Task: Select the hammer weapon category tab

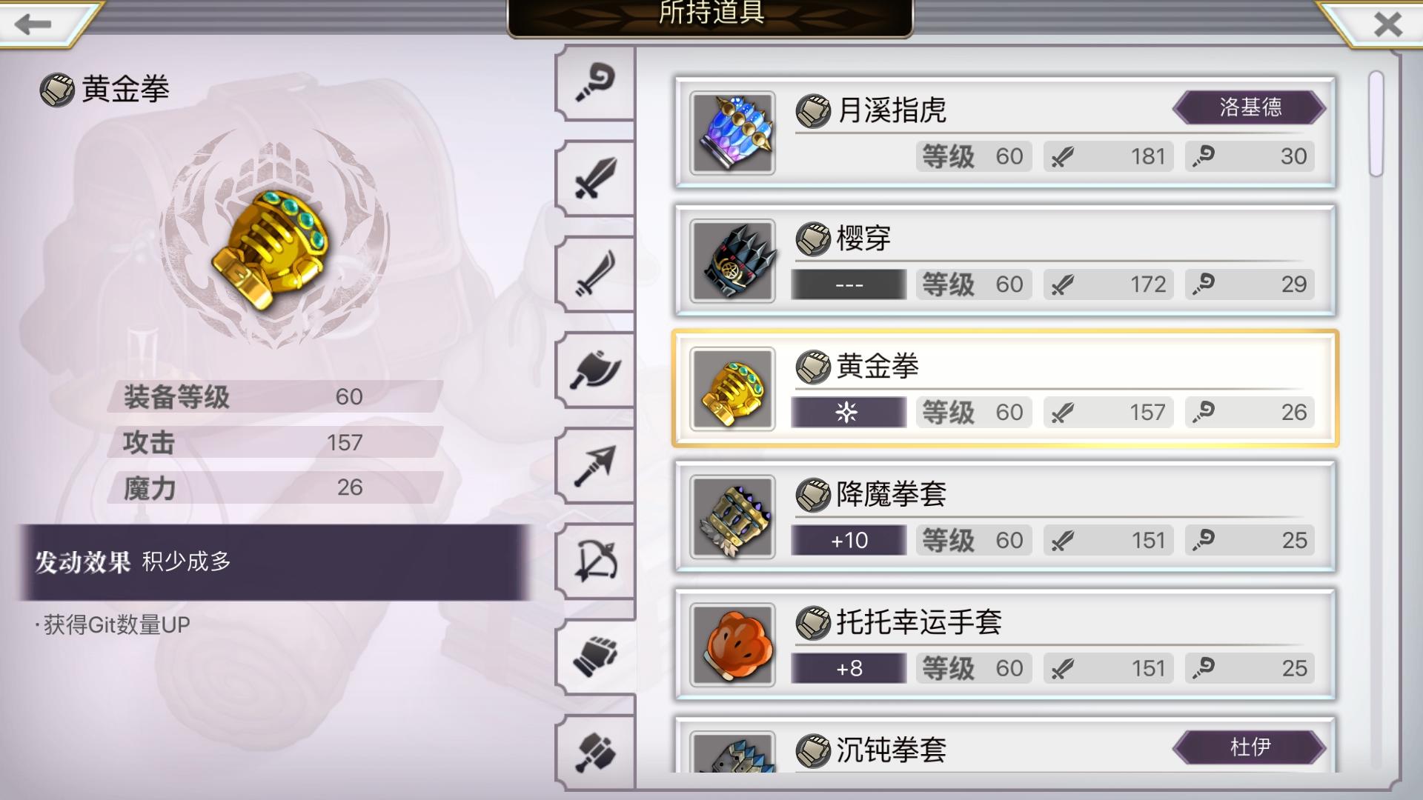Action: pyautogui.click(x=595, y=752)
